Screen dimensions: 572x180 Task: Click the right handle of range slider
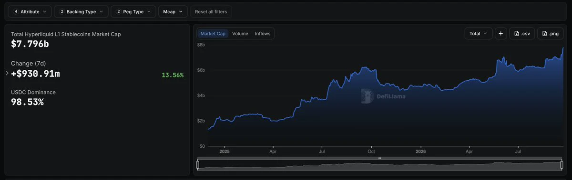562,165
